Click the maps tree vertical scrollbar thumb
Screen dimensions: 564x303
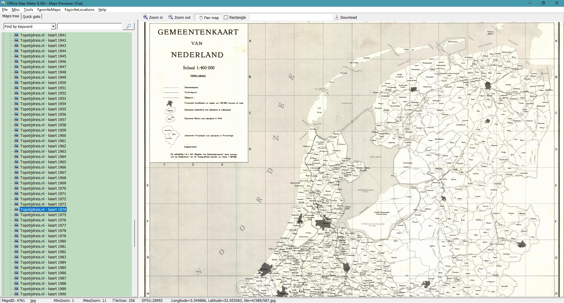click(x=135, y=233)
